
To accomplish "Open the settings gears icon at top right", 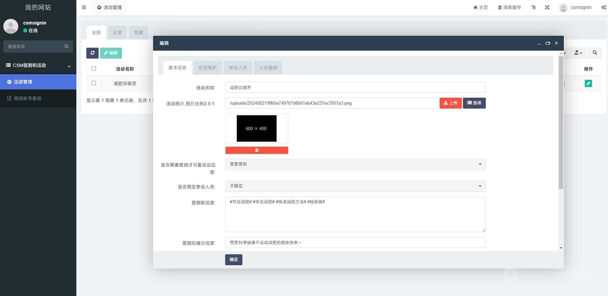I will [x=604, y=7].
